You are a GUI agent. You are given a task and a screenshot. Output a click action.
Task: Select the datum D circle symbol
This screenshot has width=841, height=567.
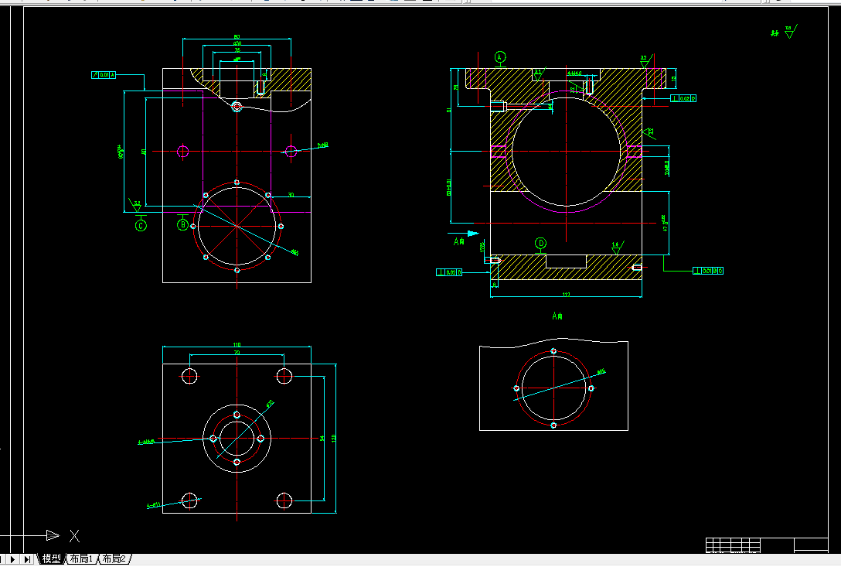point(540,244)
